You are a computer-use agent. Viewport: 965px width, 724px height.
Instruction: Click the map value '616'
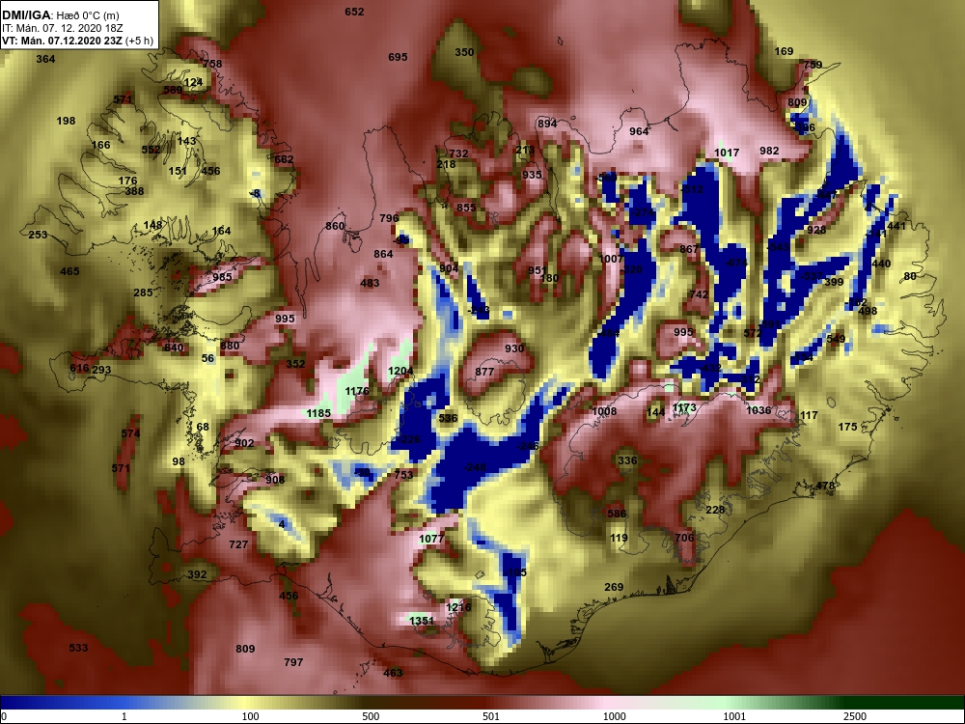pos(79,368)
